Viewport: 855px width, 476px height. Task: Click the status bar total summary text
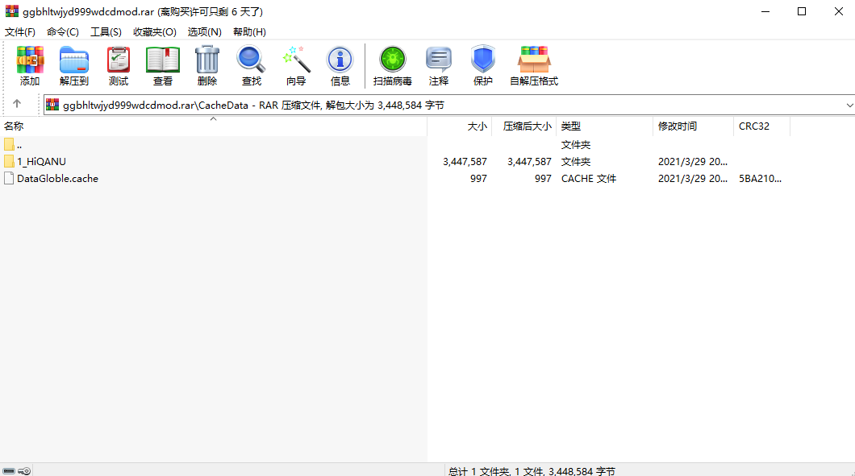click(532, 471)
